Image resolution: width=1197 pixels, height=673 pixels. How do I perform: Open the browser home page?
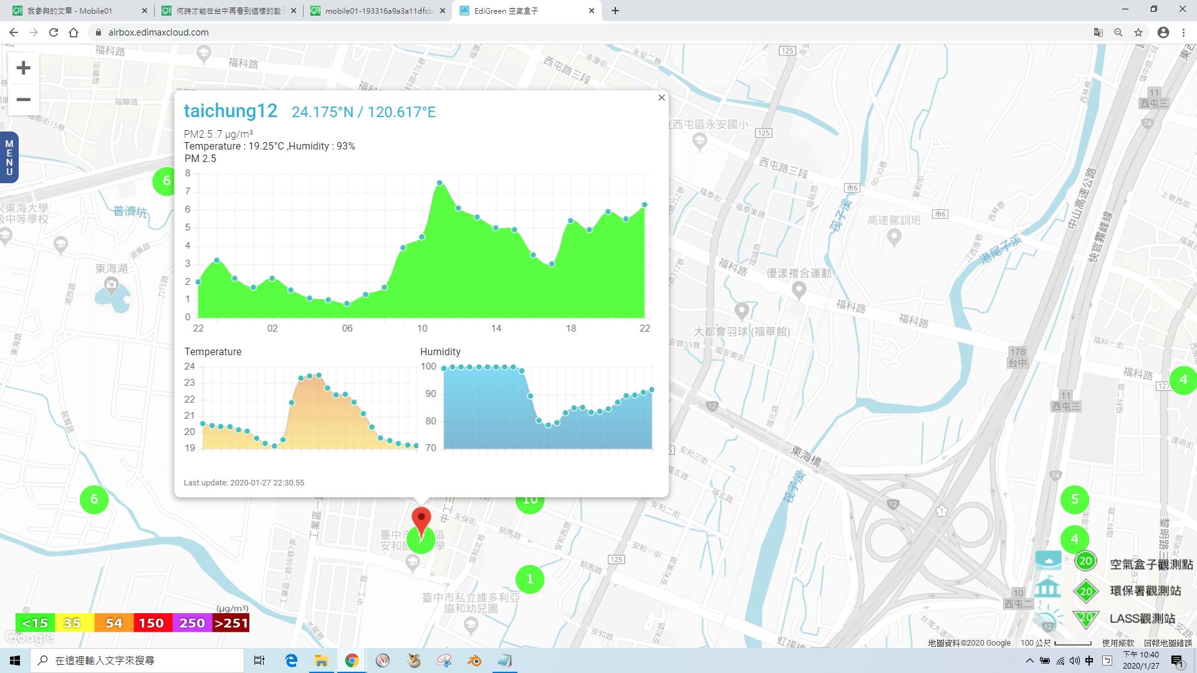[74, 32]
